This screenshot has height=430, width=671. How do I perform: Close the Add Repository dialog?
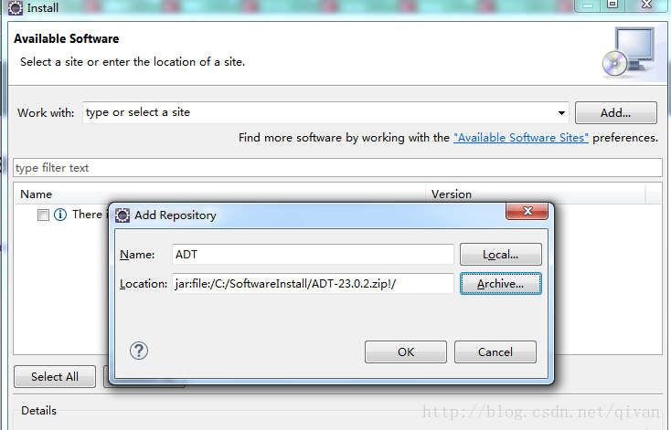527,211
